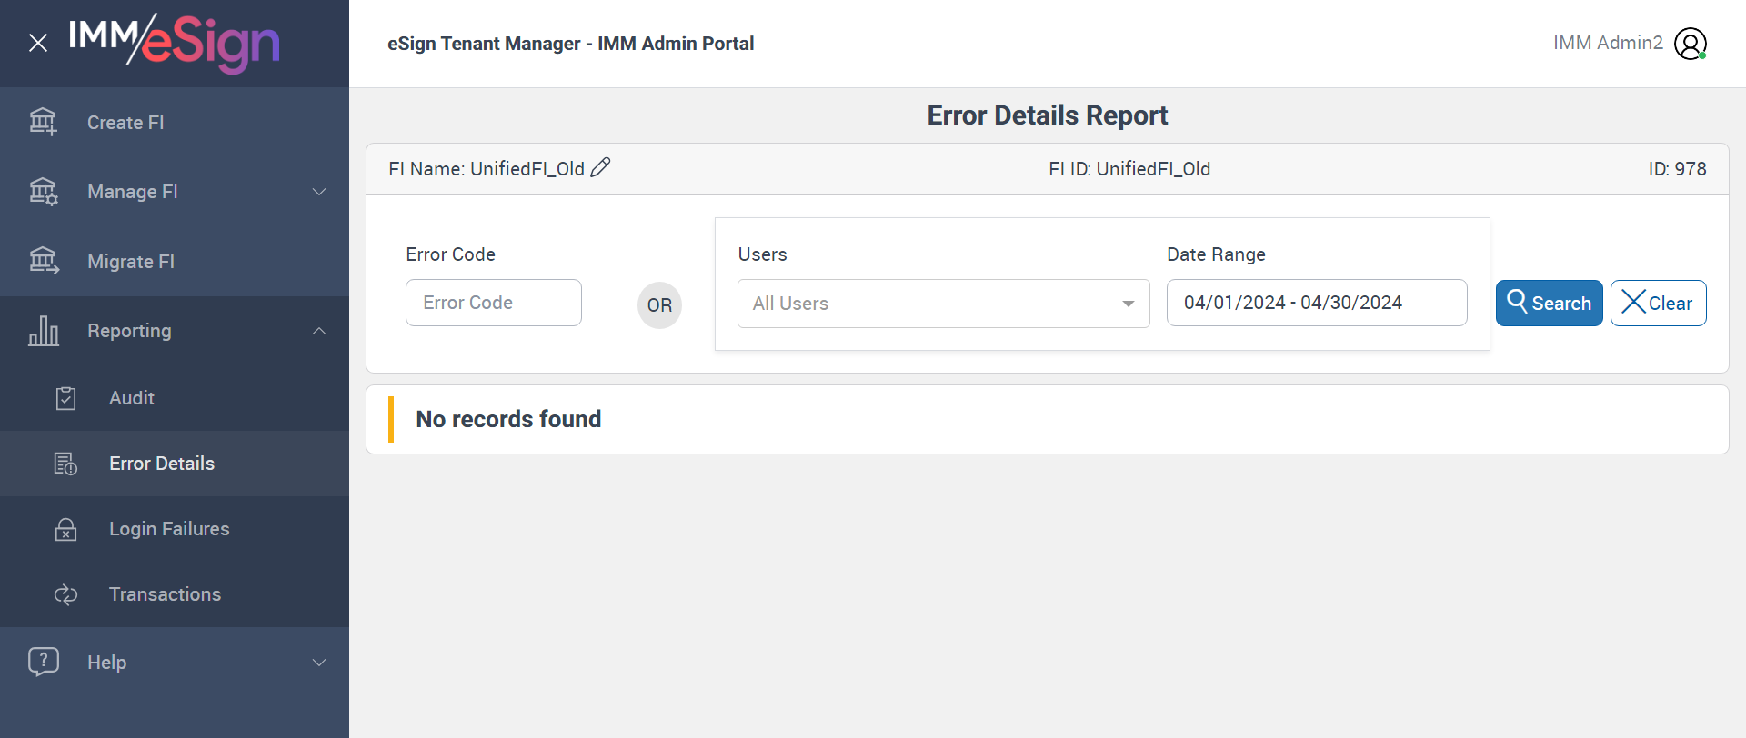1746x738 pixels.
Task: Close the sidebar with the X icon
Action: (x=38, y=43)
